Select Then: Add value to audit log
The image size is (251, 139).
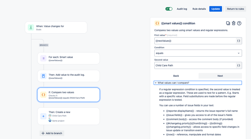tap(68, 76)
